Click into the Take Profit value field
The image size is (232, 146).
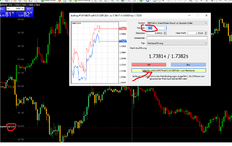click(196, 33)
